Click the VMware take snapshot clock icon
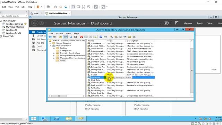Screen dimensions: 222x125 click(x=55, y=7)
